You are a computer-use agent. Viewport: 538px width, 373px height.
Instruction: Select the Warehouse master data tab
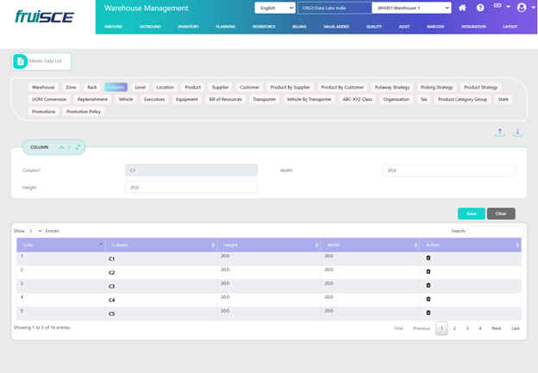pos(43,87)
